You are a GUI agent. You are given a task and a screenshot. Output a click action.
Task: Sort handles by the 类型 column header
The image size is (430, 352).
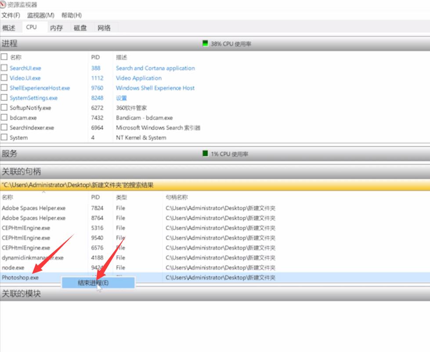[122, 197]
